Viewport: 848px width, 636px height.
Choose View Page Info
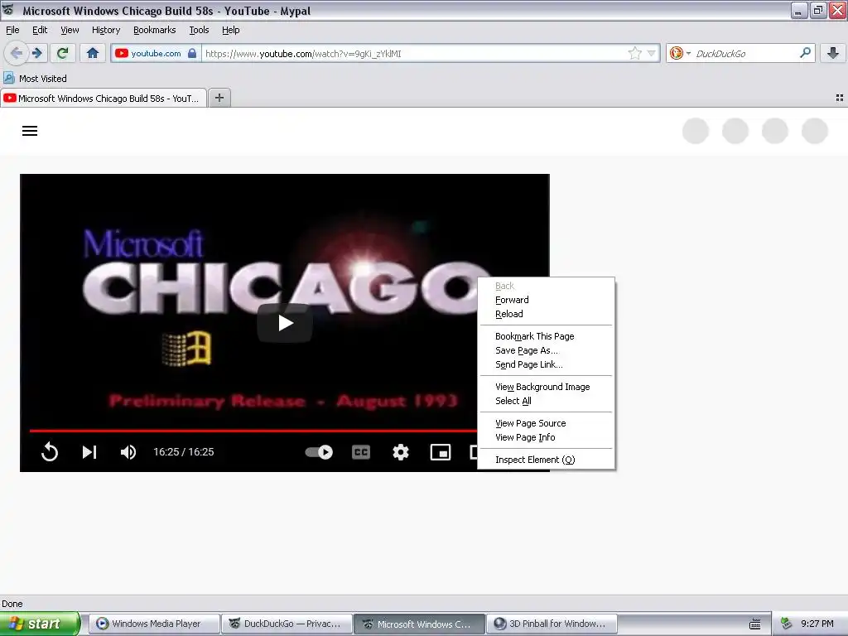pyautogui.click(x=547, y=437)
